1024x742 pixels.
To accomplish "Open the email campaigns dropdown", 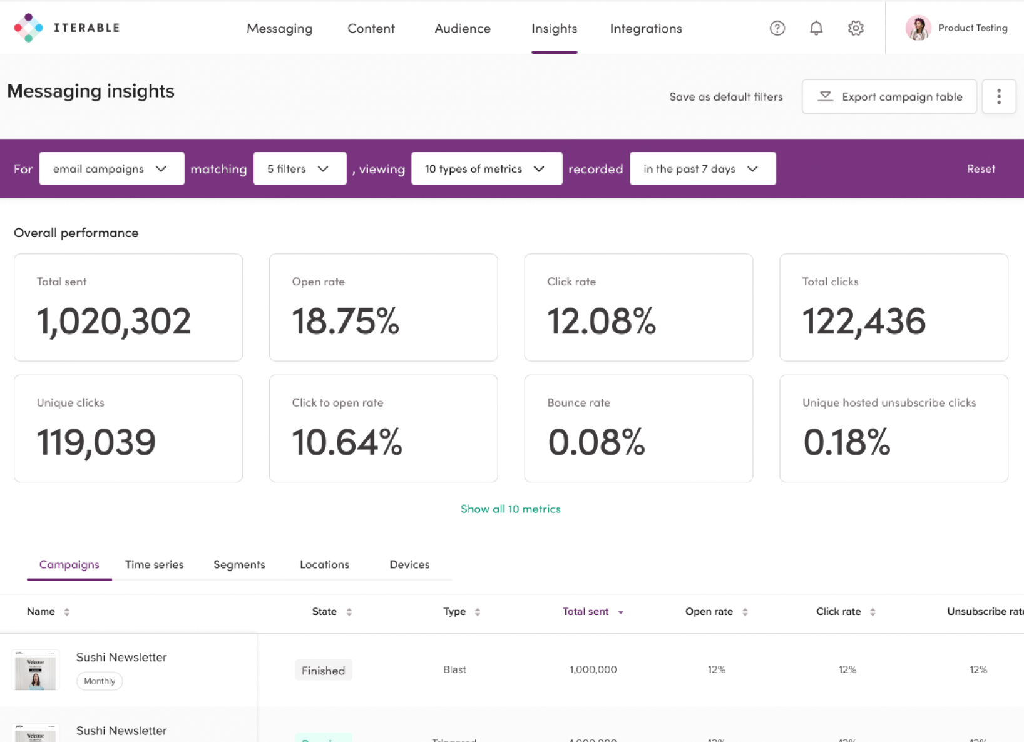I will click(x=111, y=168).
